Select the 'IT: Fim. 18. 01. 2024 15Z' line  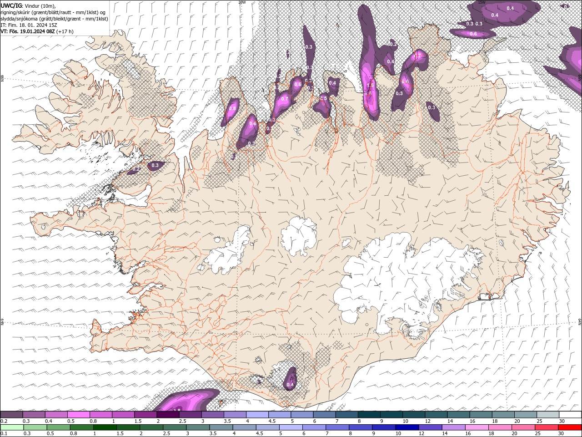click(x=29, y=25)
